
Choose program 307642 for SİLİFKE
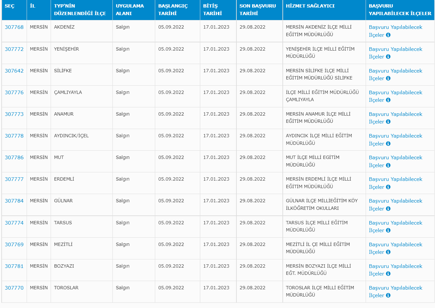coord(14,71)
